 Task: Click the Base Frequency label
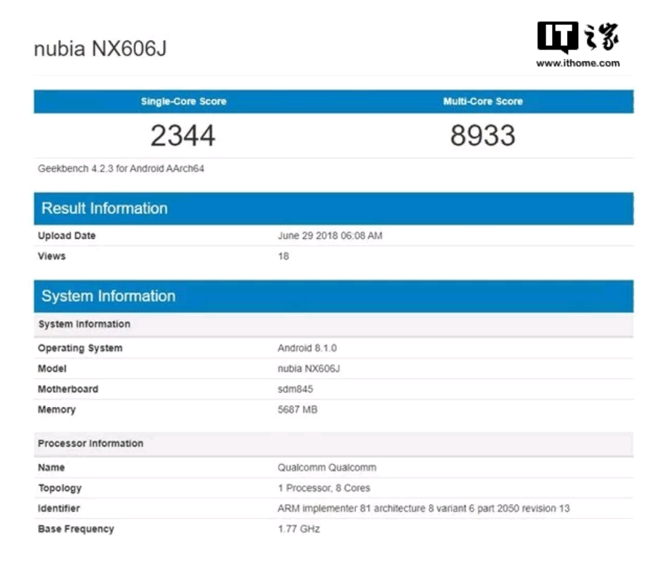(76, 529)
